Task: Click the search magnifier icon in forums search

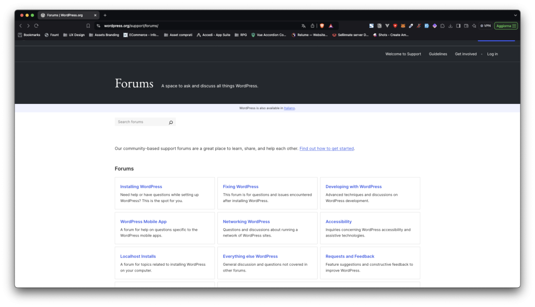Action: coord(170,122)
